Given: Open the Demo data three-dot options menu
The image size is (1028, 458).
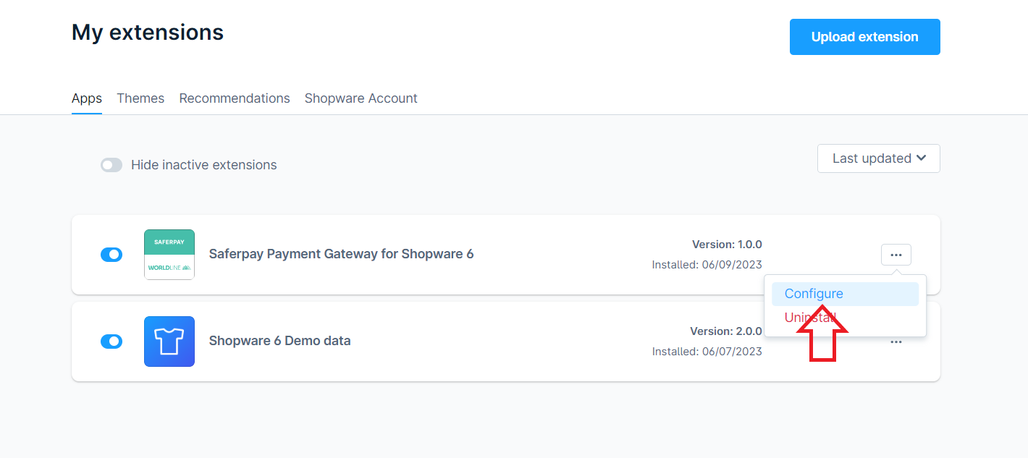Looking at the screenshot, I should [896, 342].
